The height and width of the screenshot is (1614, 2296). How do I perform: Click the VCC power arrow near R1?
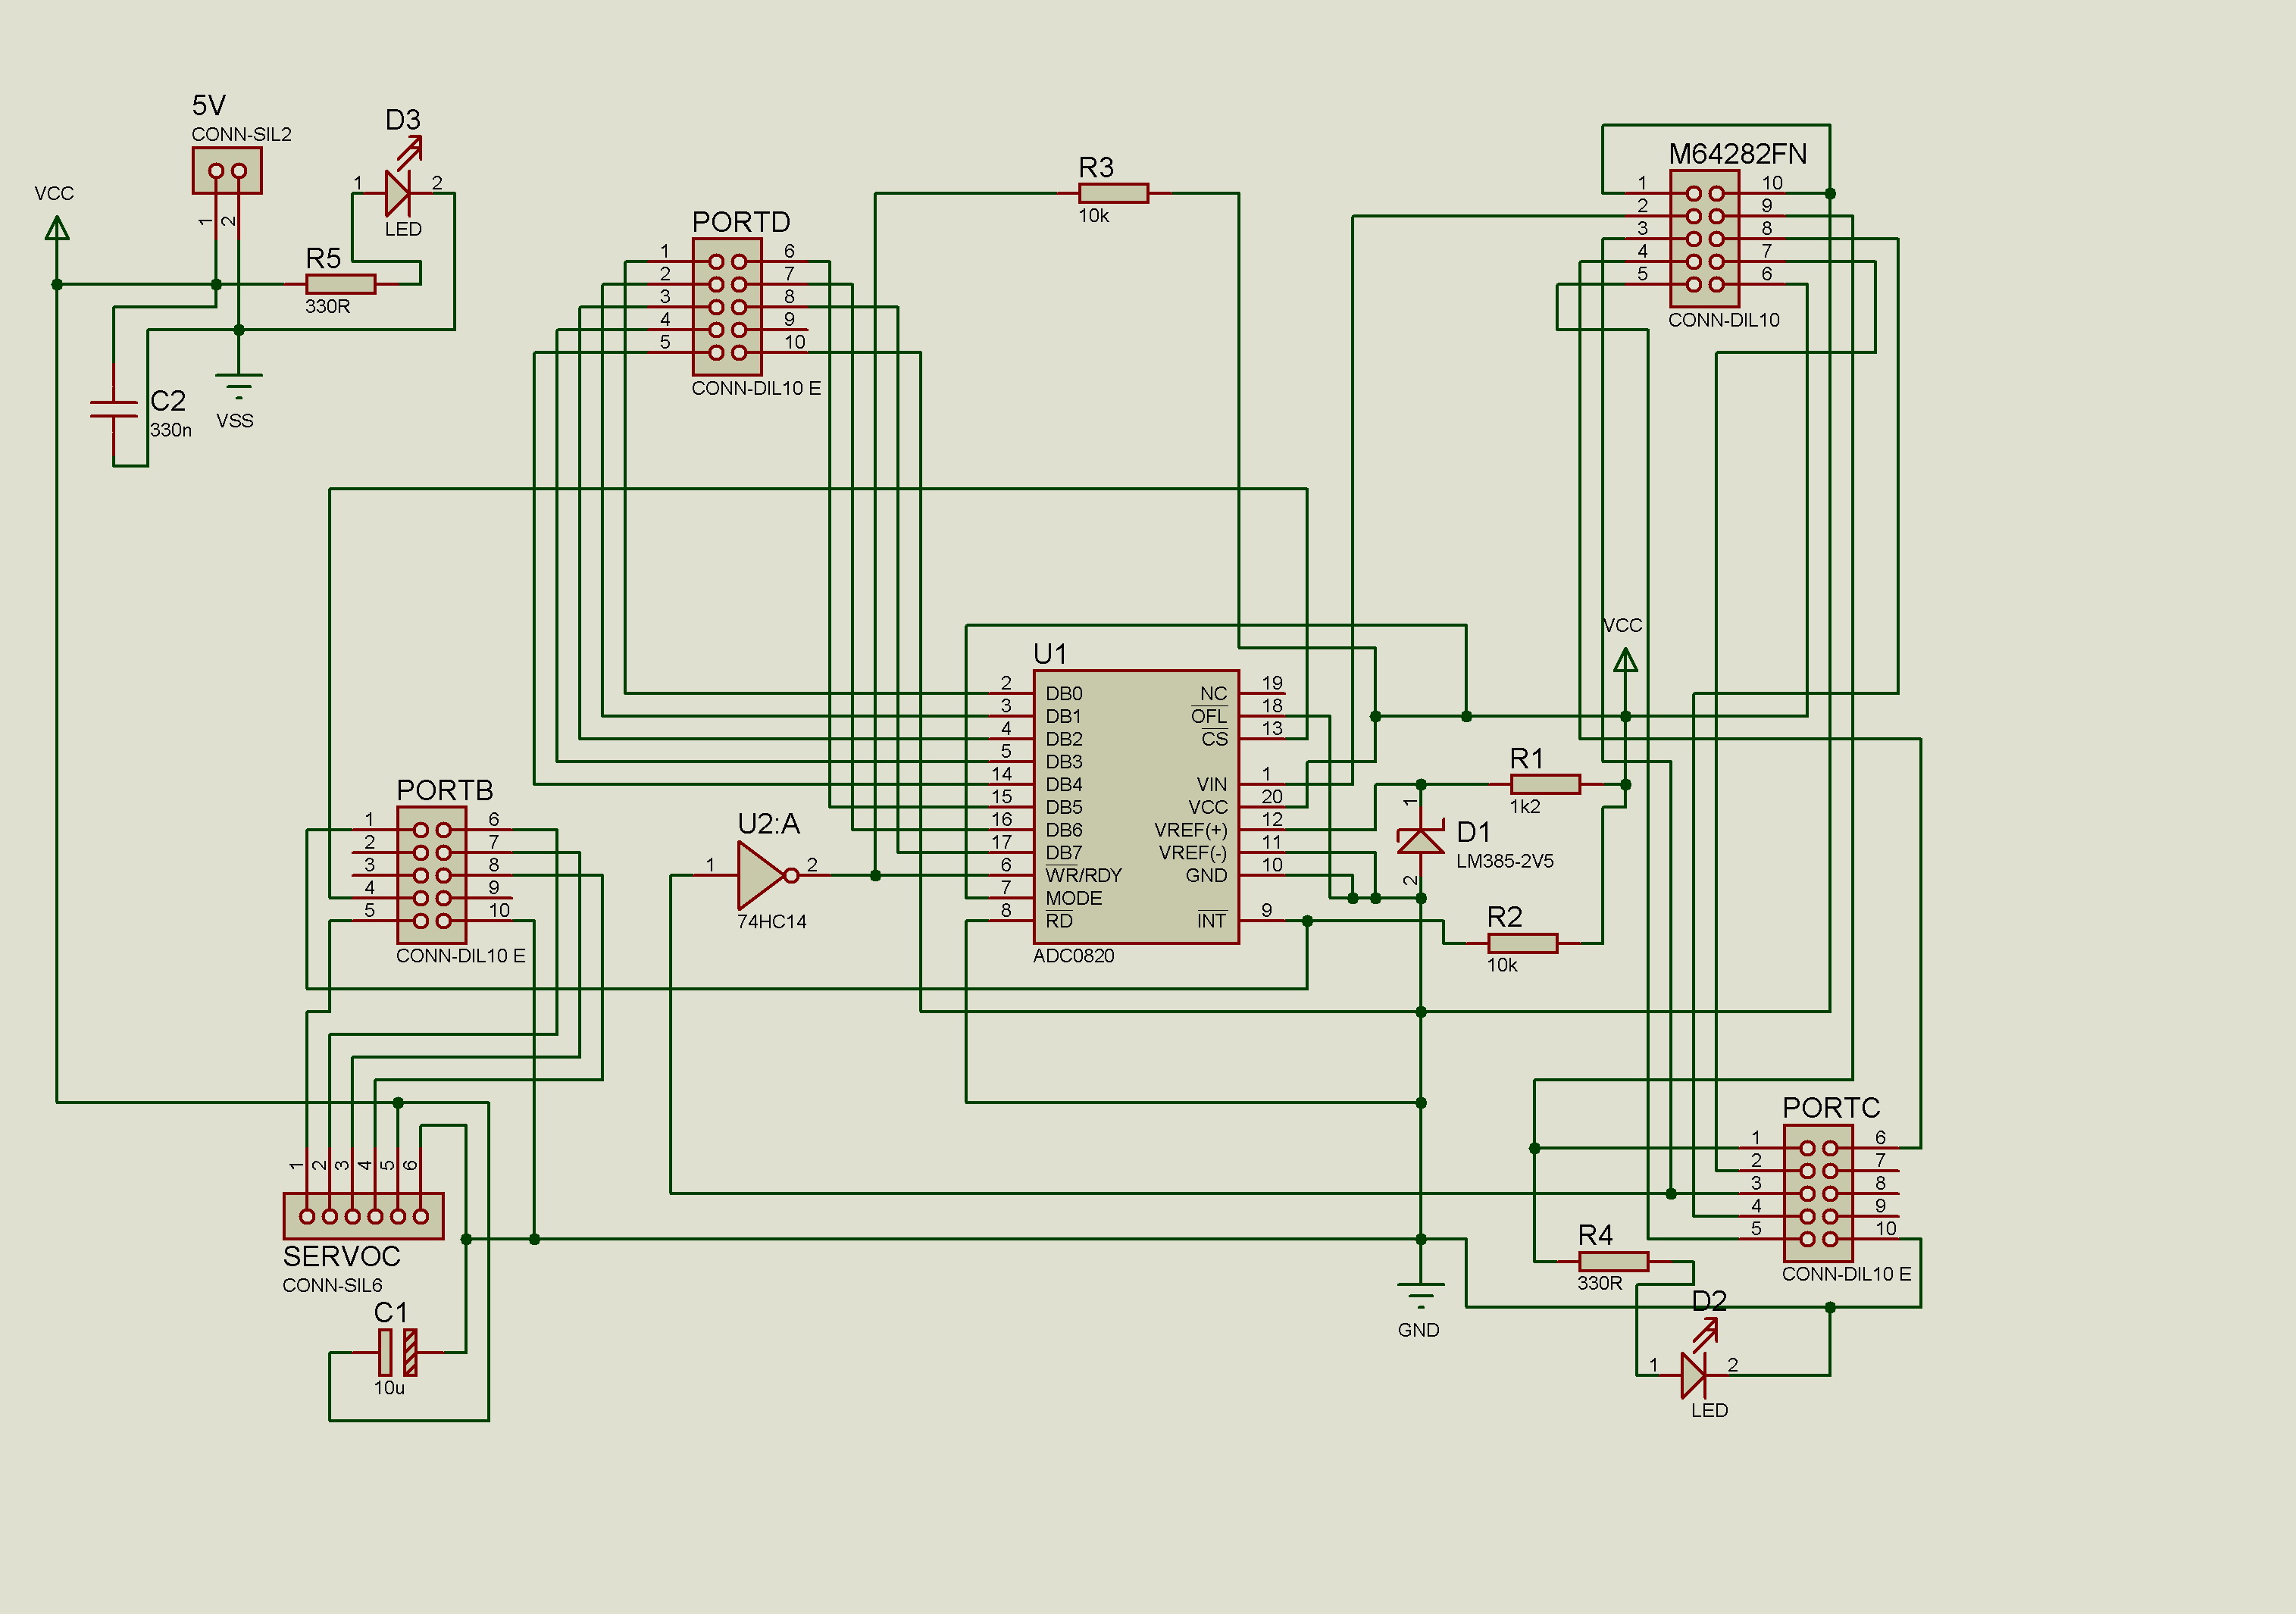[1626, 661]
